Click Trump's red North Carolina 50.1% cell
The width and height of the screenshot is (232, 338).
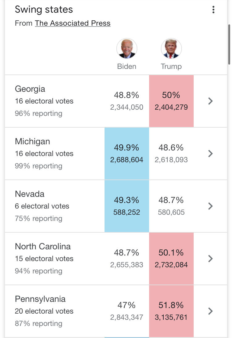pyautogui.click(x=171, y=259)
